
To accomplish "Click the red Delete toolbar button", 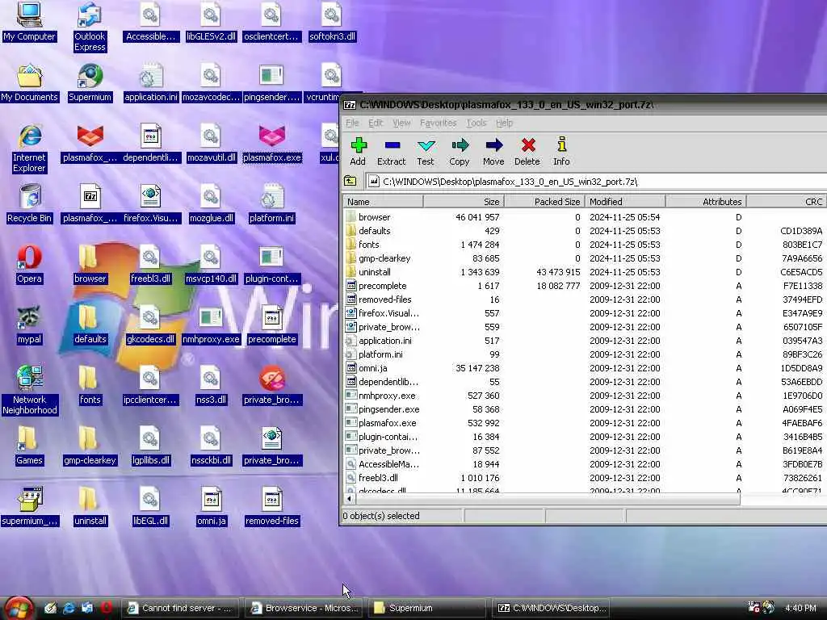I will point(527,151).
